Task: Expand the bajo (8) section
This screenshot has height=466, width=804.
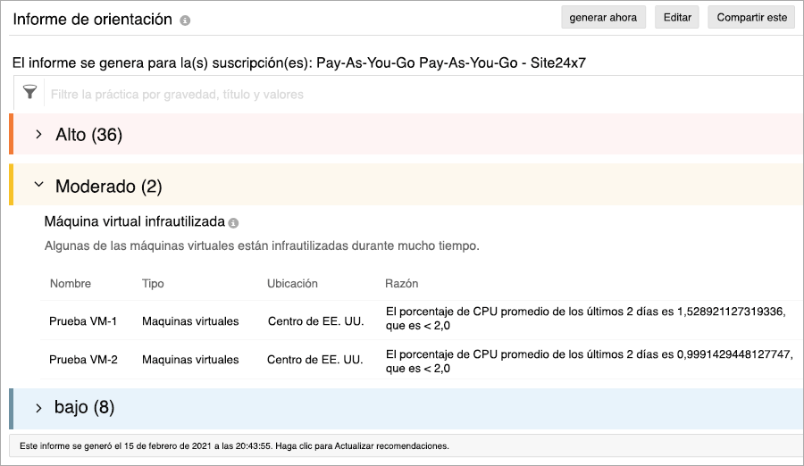Action: coord(38,408)
